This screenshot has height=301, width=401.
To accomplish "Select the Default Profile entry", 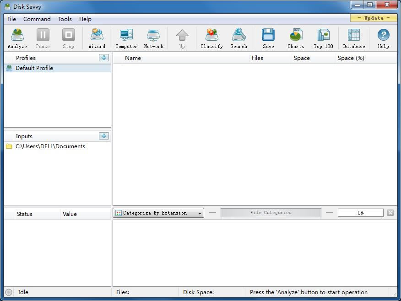I will coord(58,68).
